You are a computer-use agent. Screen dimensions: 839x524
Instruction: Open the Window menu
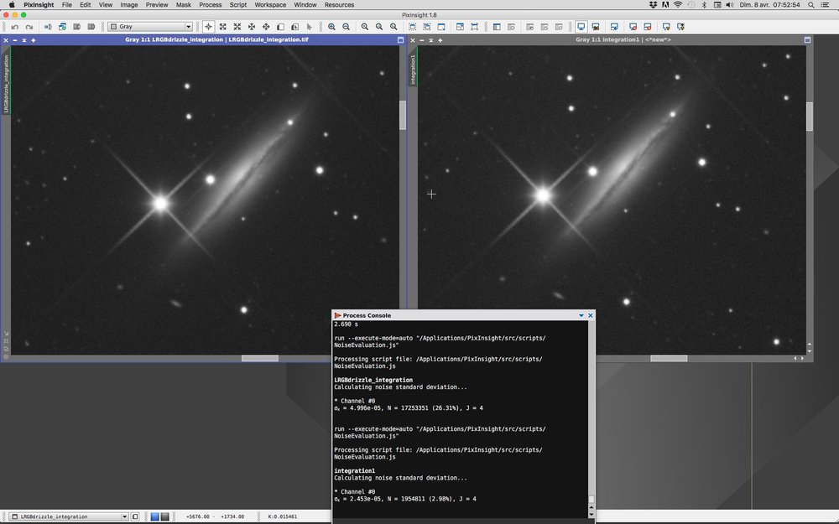point(305,5)
